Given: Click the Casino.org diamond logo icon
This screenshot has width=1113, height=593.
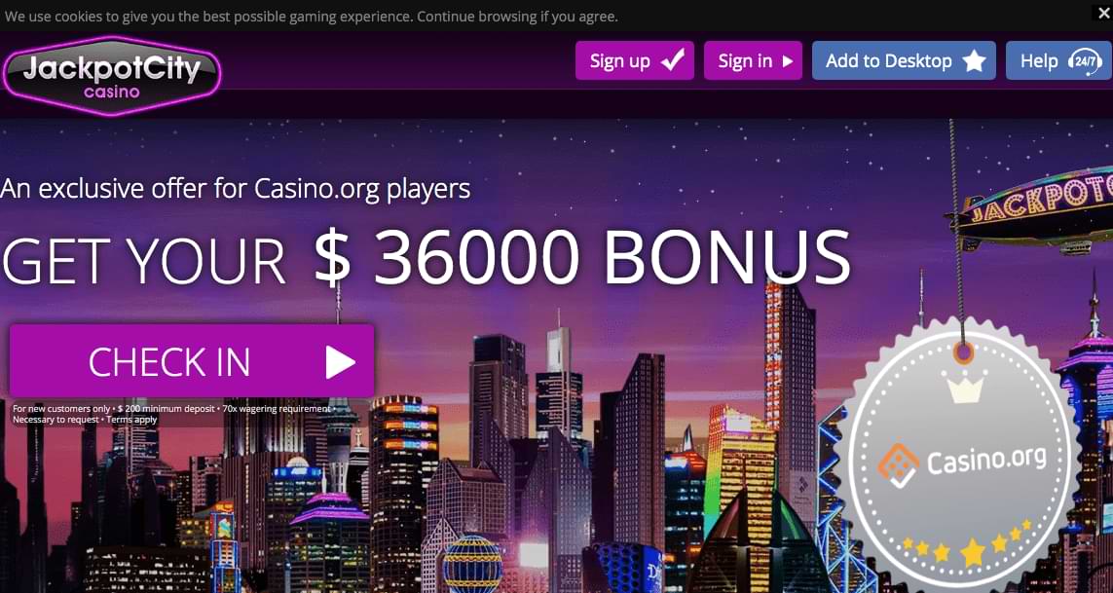Looking at the screenshot, I should [x=898, y=463].
